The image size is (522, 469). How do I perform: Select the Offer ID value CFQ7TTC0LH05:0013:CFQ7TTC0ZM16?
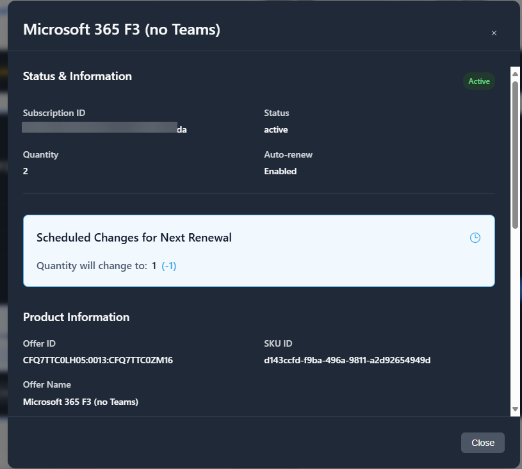click(x=98, y=361)
